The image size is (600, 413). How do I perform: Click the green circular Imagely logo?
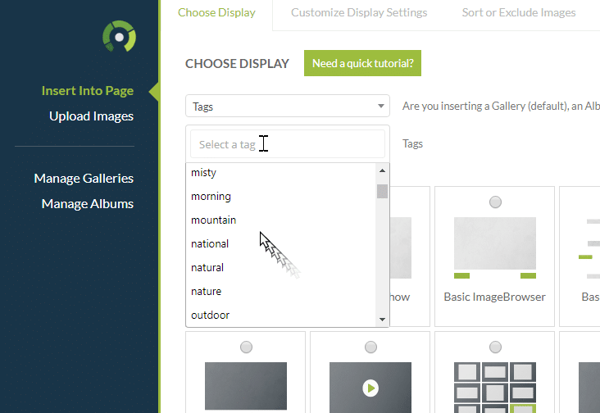120,36
